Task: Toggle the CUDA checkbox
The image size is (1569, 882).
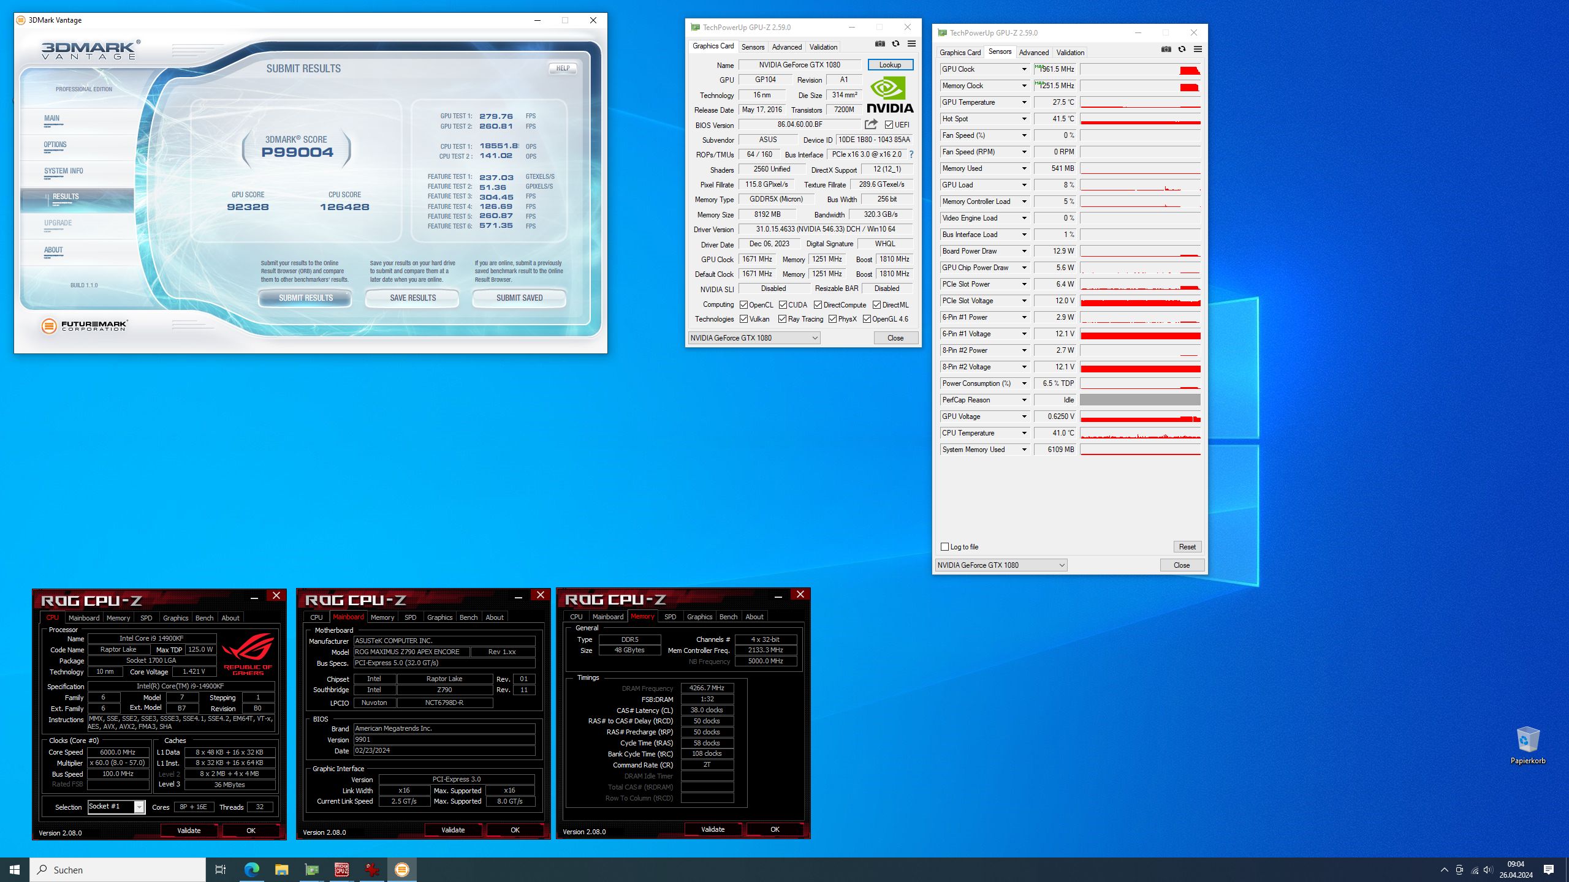Action: (783, 305)
